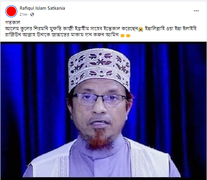Click the word আমিন before the emojis
The image size is (207, 180).
point(112,35)
